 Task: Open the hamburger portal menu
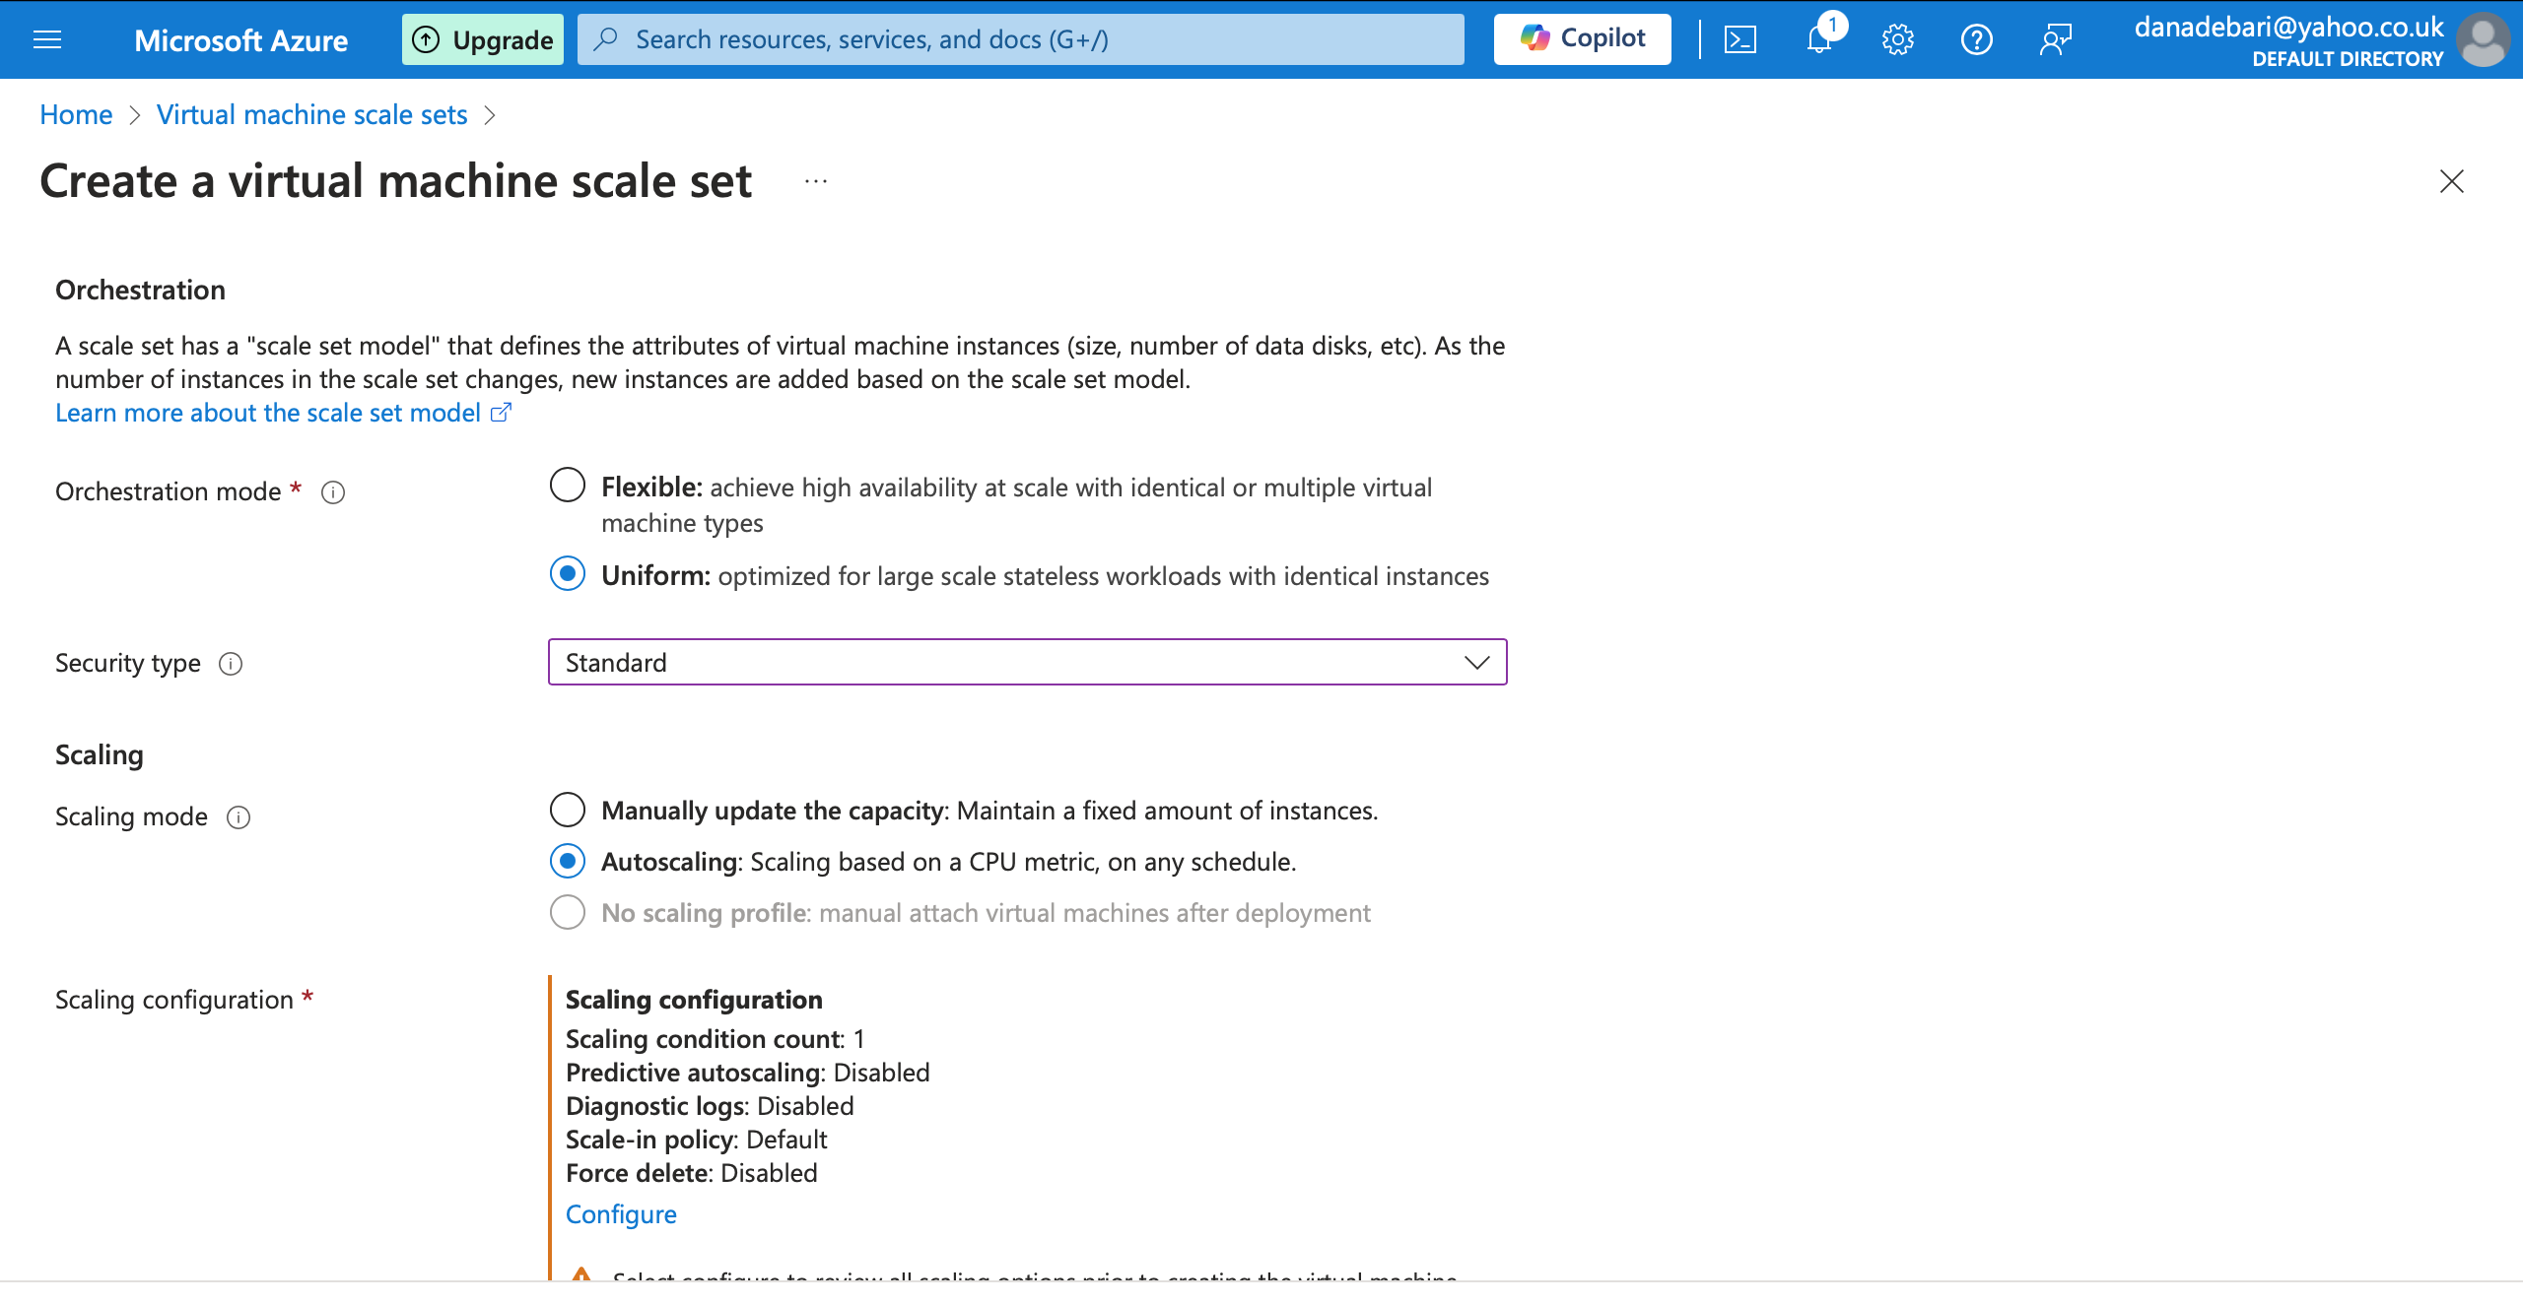pyautogui.click(x=47, y=39)
